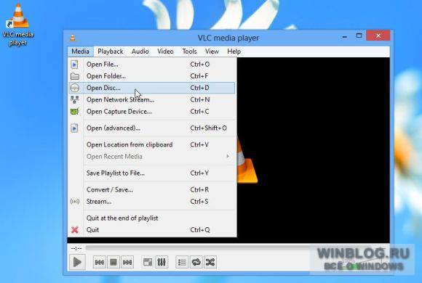The height and width of the screenshot is (283, 422).
Task: Click the red X icon beside Quit
Action: click(75, 230)
